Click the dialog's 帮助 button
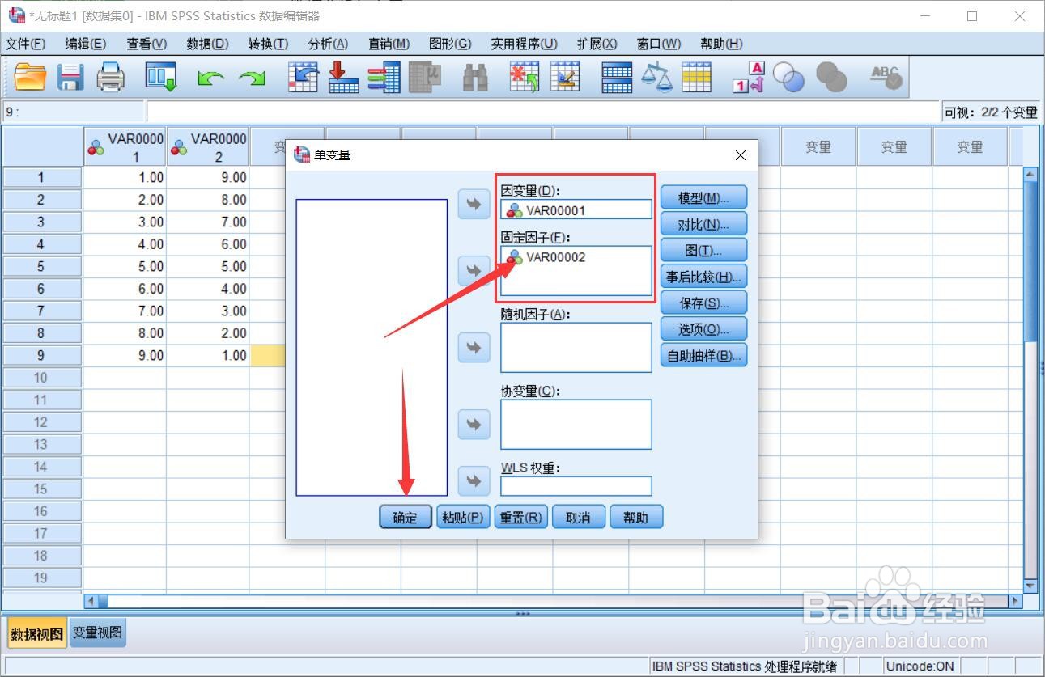1045x677 pixels. 636,518
